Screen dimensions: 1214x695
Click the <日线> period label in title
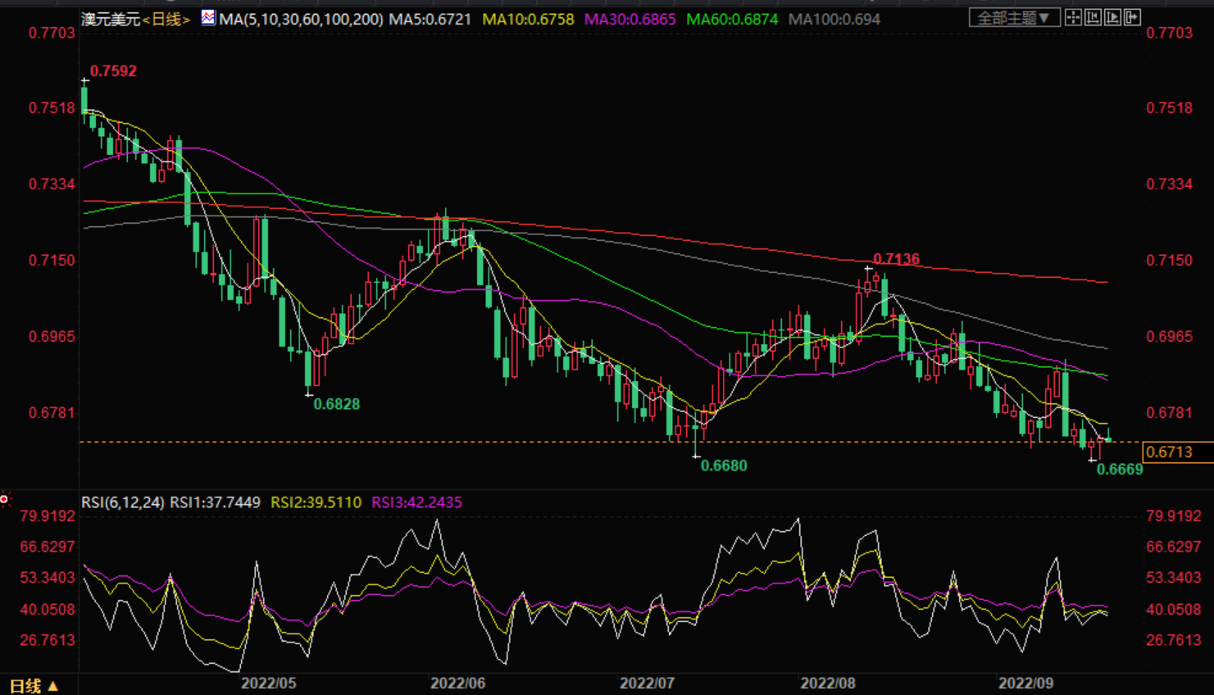166,18
